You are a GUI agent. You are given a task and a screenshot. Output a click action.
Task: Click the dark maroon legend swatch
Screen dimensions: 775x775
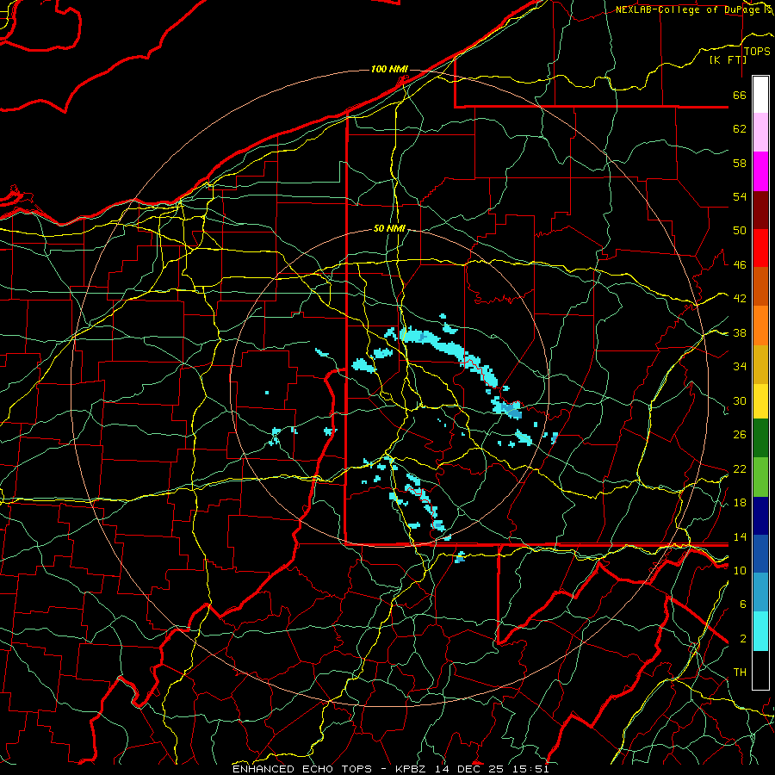click(x=760, y=210)
